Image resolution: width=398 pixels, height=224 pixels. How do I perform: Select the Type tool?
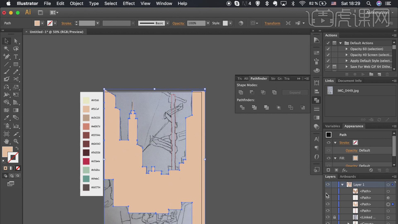[x=16, y=57]
